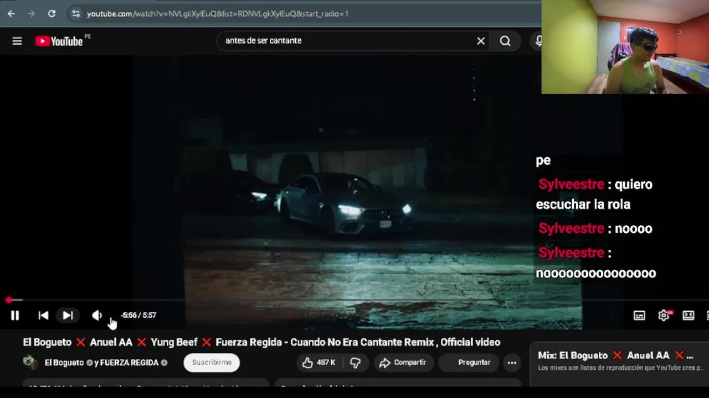
Task: Click the browser forward arrow
Action: point(31,13)
